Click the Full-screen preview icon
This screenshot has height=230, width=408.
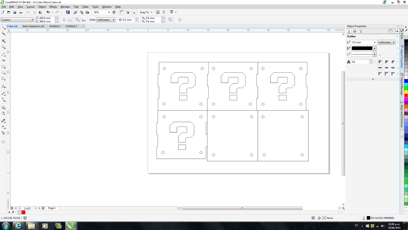pyautogui.click(x=114, y=12)
